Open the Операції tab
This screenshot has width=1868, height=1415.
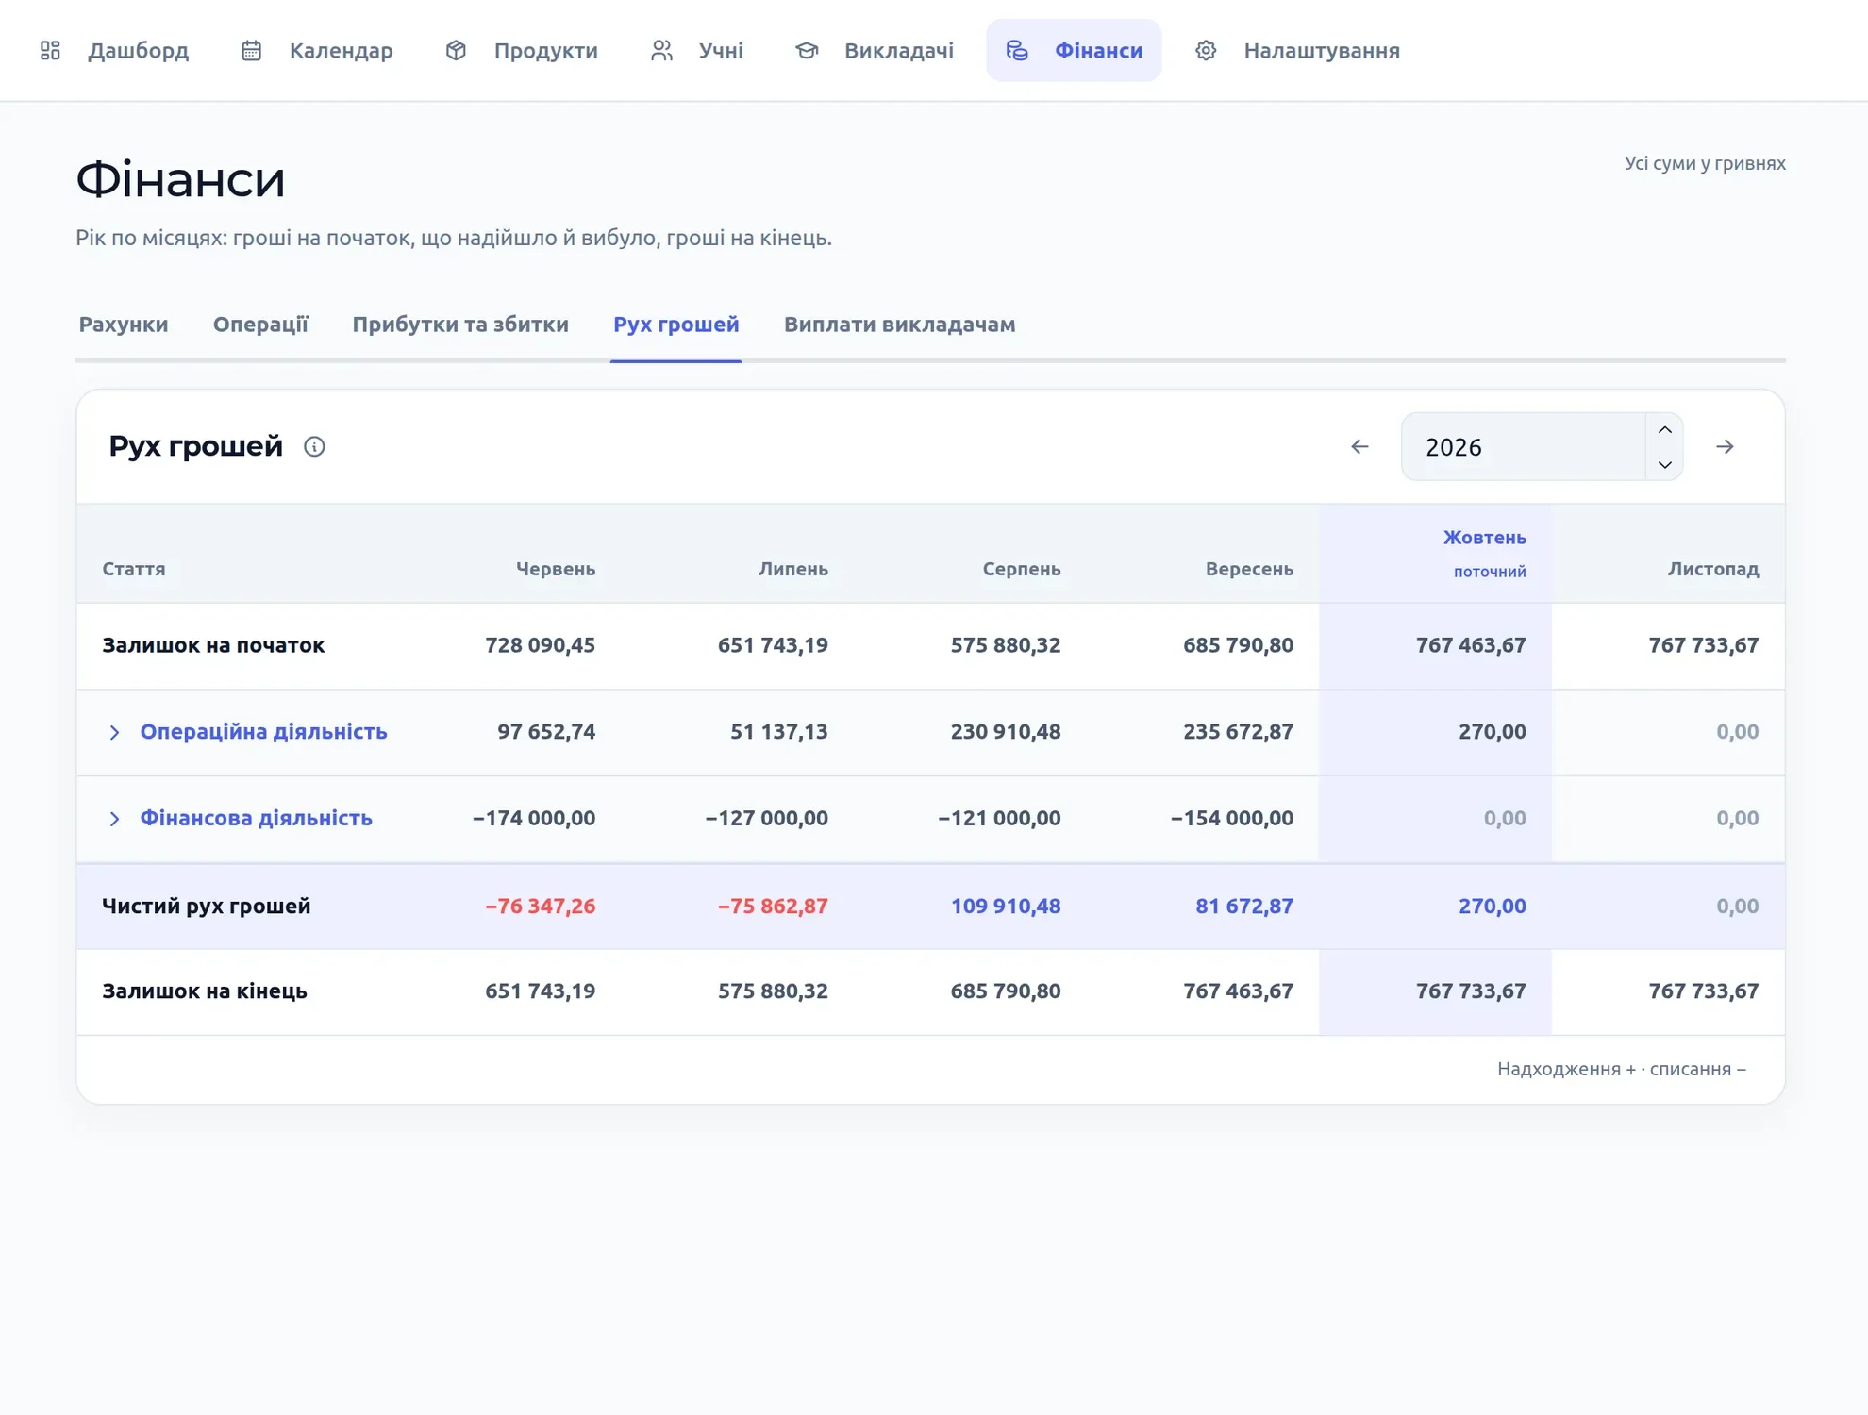[x=260, y=325]
